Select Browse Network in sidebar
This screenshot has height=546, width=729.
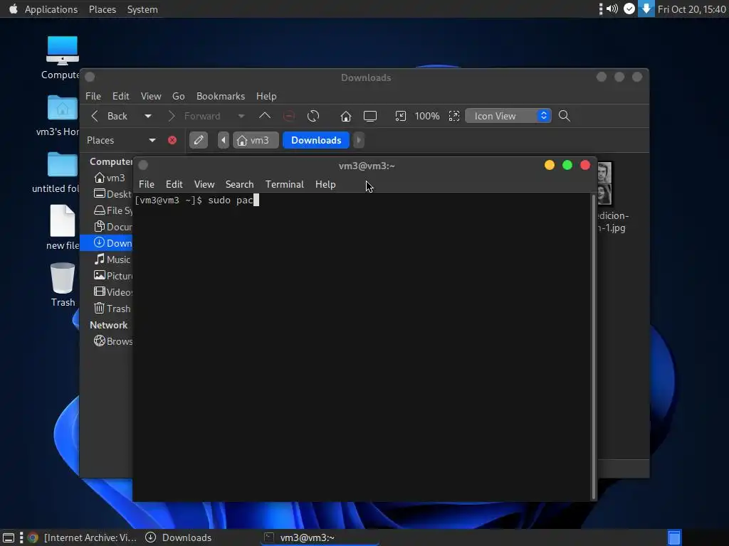(112, 341)
